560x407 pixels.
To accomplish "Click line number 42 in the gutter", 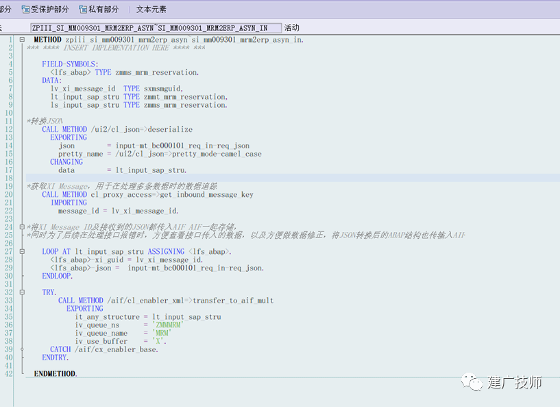I will click(x=9, y=374).
